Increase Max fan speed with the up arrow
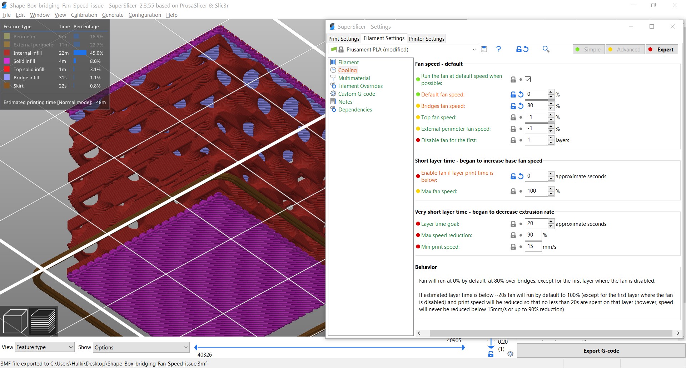Viewport: 686px width, 368px height. [551, 189]
